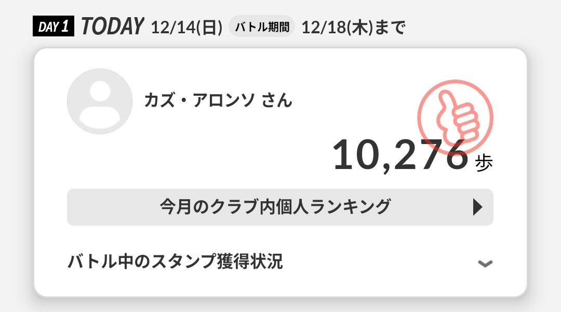Image resolution: width=561 pixels, height=312 pixels.
Task: Expand stamp status with the down chevron
Action: 485,263
